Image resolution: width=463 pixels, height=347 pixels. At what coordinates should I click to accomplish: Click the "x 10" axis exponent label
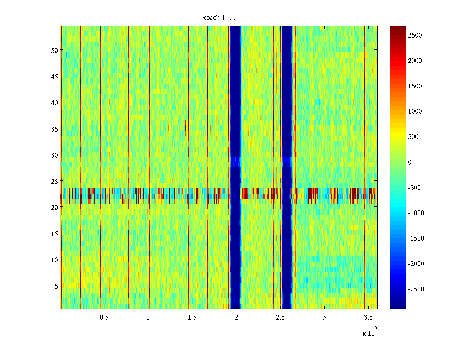click(369, 333)
